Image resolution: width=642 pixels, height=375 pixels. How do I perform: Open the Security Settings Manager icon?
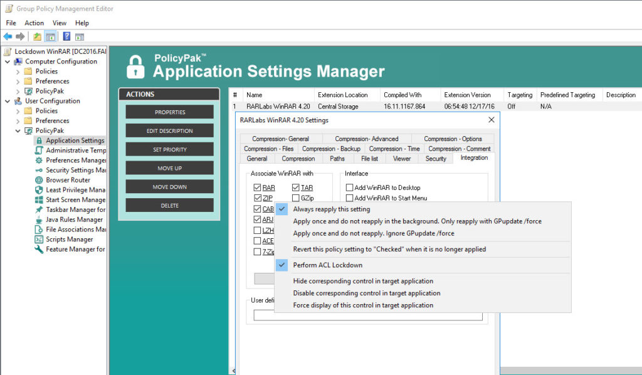39,170
